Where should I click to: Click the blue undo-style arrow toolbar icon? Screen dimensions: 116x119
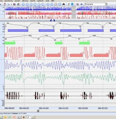[x=9, y=4]
